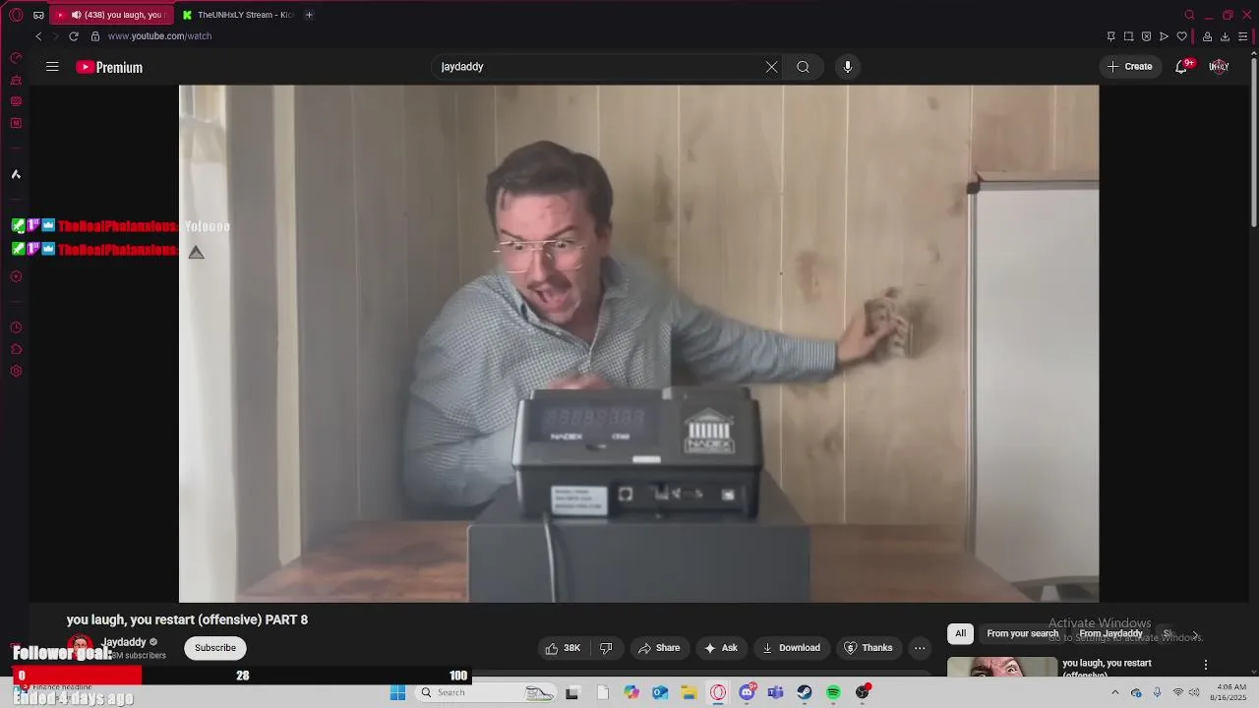1259x708 pixels.
Task: Open volume control in system tray
Action: click(x=1196, y=692)
